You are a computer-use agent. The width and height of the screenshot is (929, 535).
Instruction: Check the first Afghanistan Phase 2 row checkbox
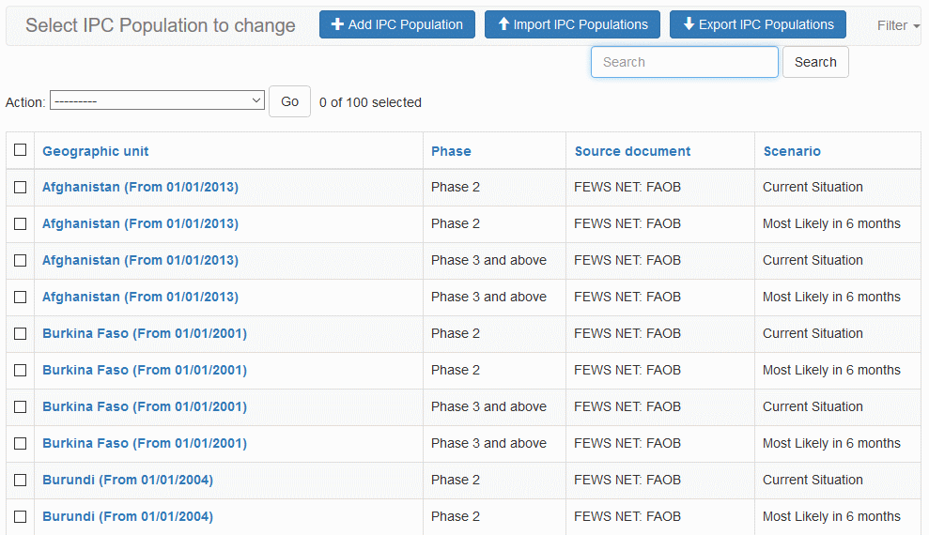pos(20,187)
